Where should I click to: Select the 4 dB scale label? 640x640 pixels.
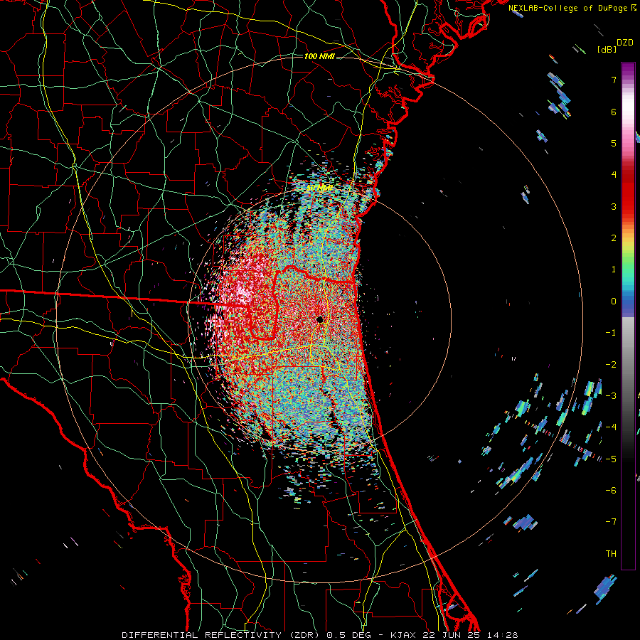(x=614, y=175)
